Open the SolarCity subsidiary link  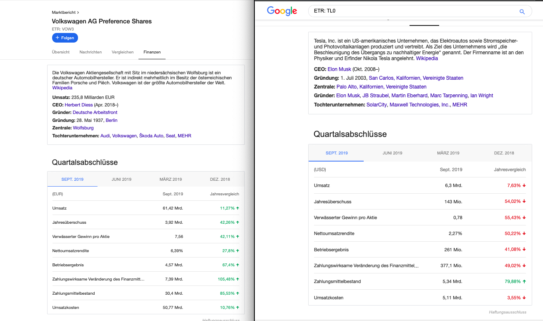pyautogui.click(x=377, y=105)
